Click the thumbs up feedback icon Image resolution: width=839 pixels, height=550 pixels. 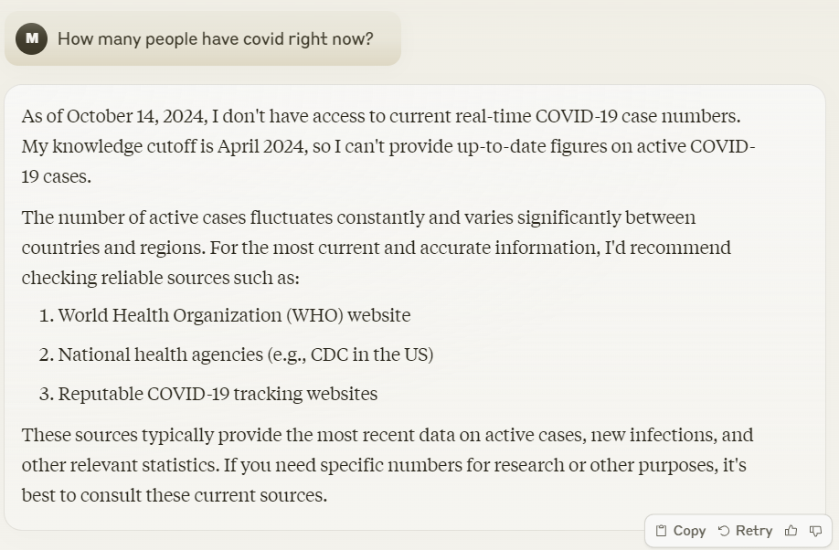click(x=791, y=531)
